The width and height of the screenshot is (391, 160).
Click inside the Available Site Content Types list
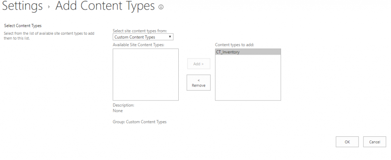point(145,74)
